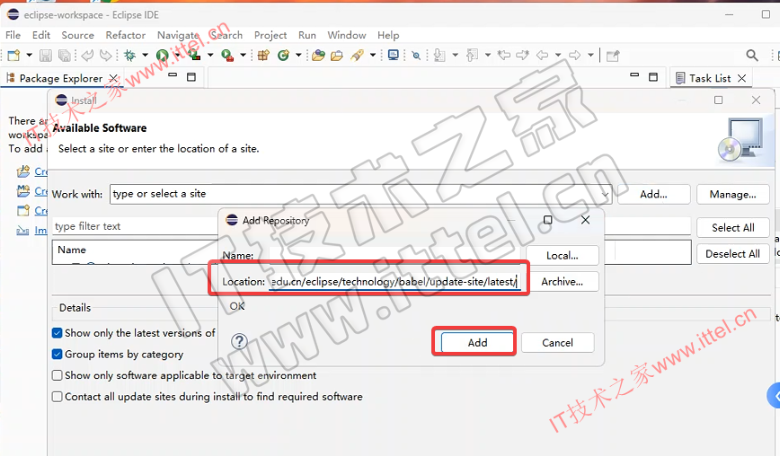Click the Location URL field
Image resolution: width=780 pixels, height=456 pixels.
click(394, 282)
